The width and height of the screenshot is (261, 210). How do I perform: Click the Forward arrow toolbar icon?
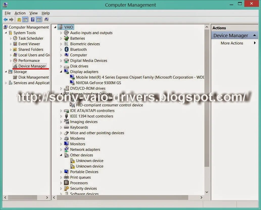11,20
